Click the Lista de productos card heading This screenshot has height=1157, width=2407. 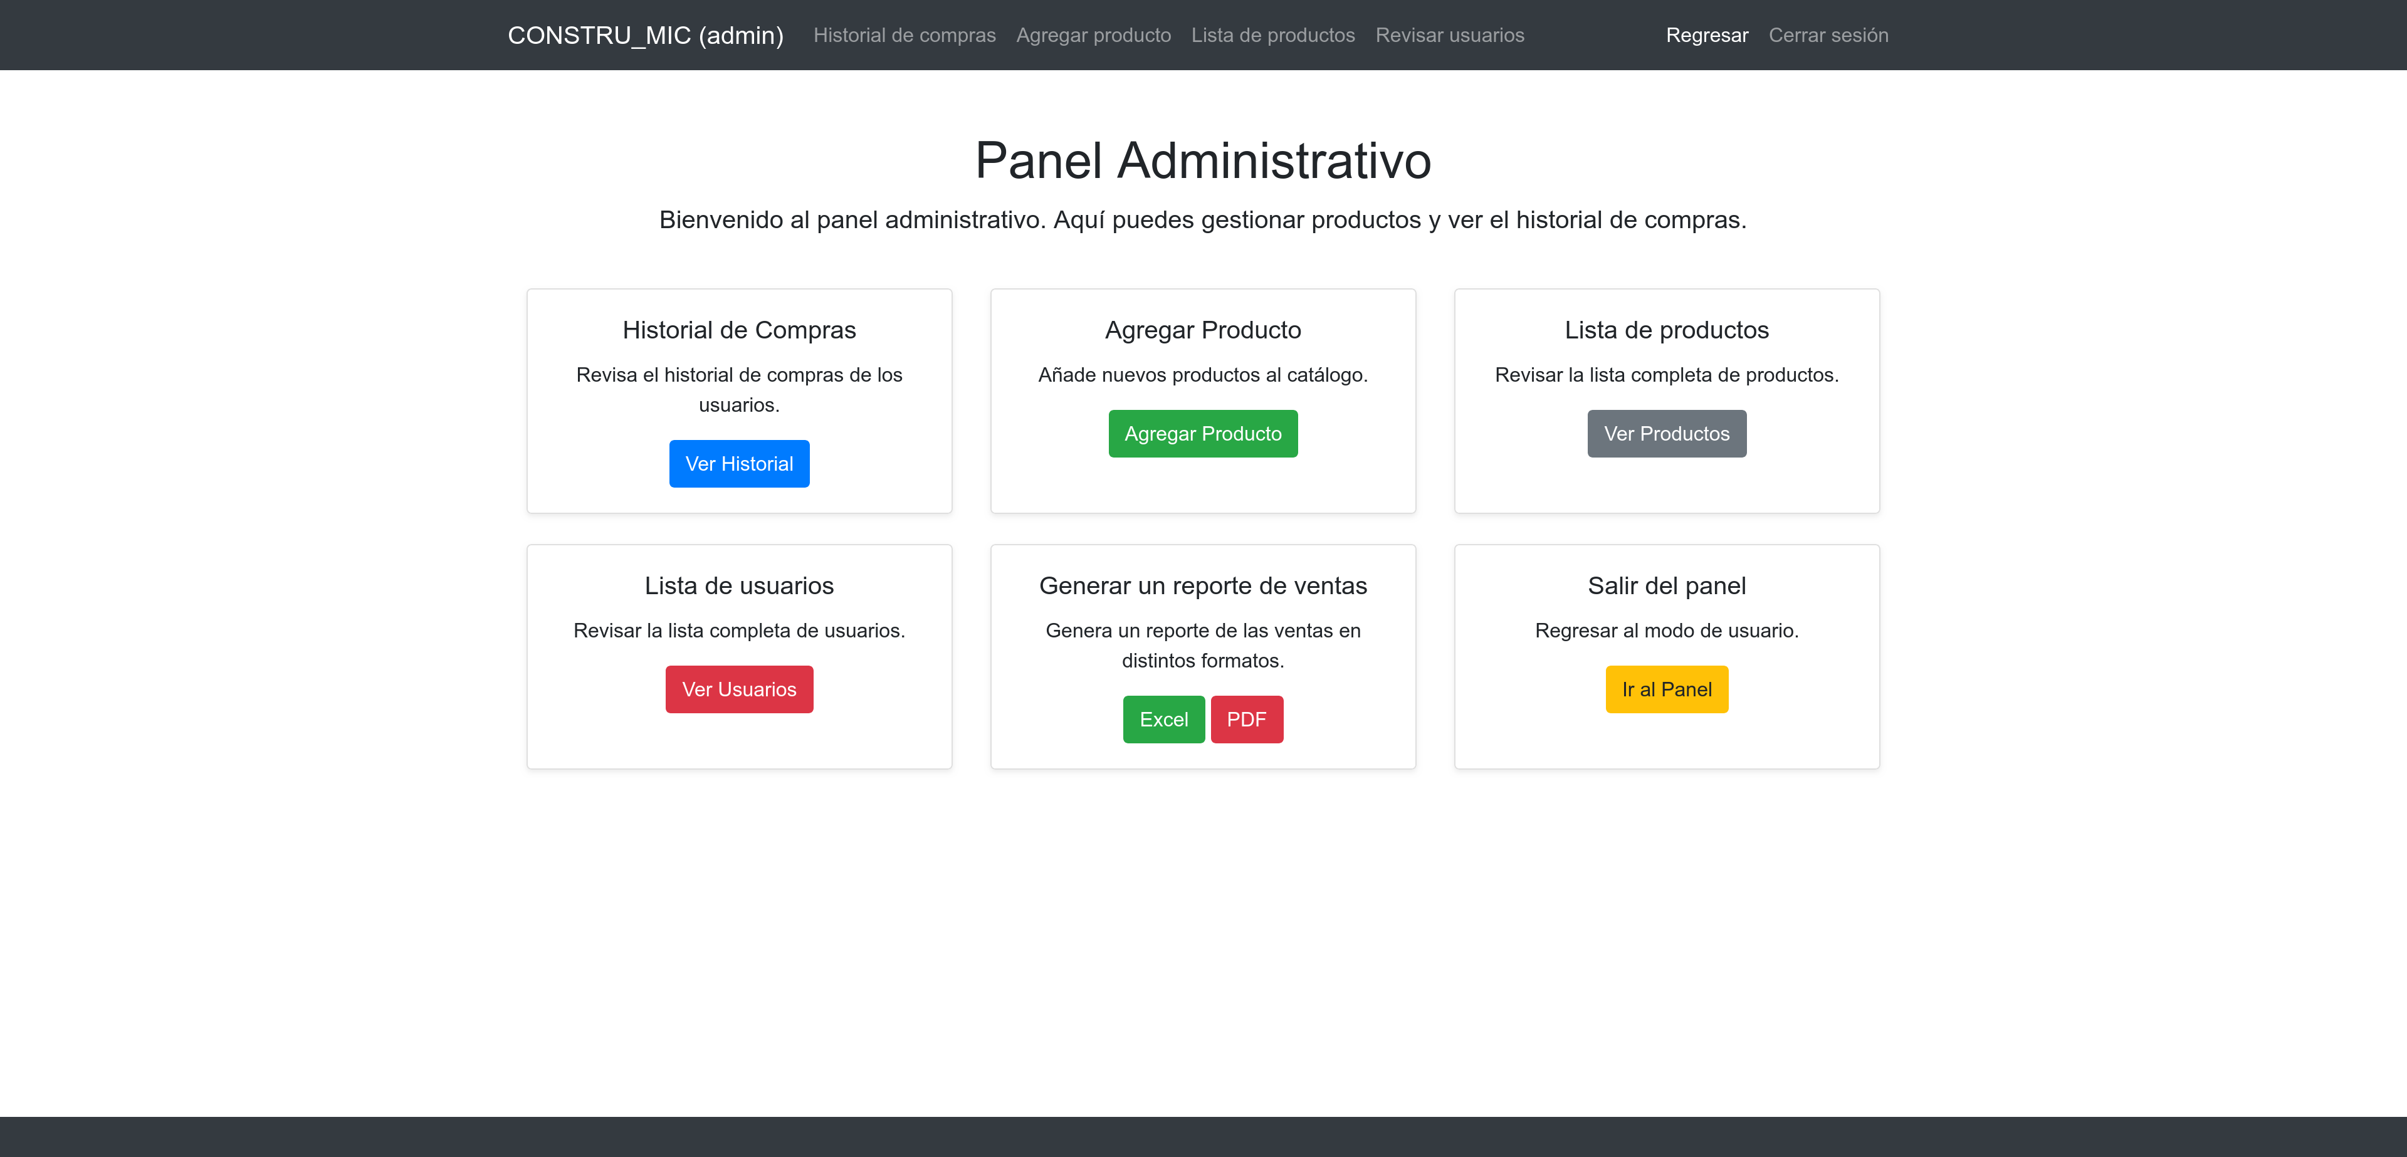click(1666, 330)
